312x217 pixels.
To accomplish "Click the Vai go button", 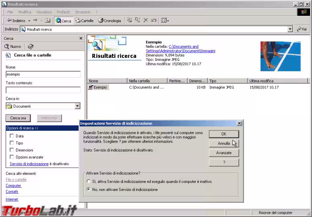I will pos(302,29).
